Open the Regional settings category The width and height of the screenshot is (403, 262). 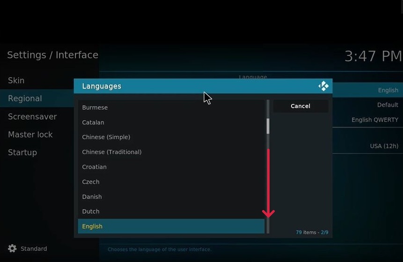25,99
